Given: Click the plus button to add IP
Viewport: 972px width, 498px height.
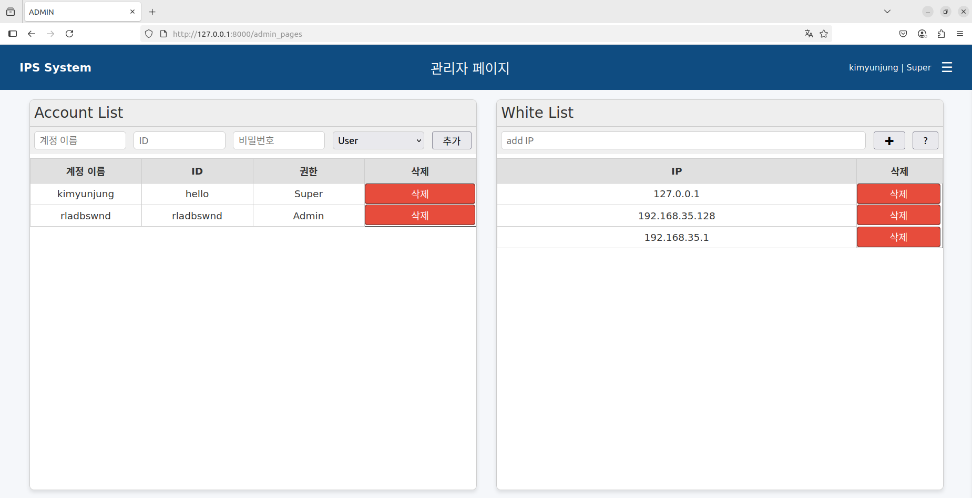Looking at the screenshot, I should click(889, 140).
